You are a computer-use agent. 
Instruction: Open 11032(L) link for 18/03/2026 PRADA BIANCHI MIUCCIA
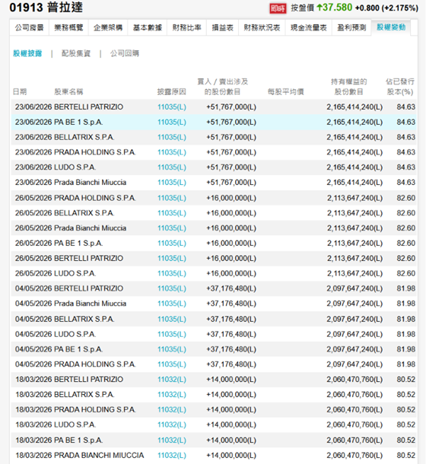172,455
